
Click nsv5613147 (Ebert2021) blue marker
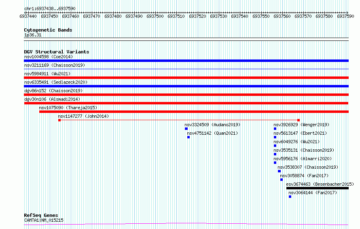pos(275,137)
